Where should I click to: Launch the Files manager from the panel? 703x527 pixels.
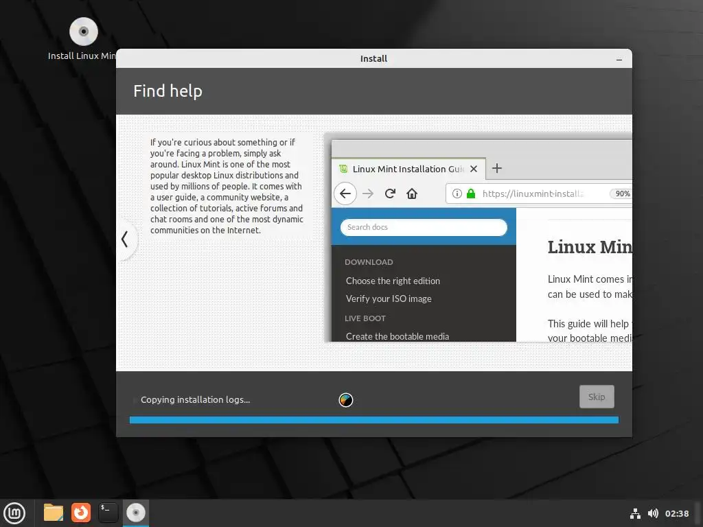pyautogui.click(x=54, y=513)
